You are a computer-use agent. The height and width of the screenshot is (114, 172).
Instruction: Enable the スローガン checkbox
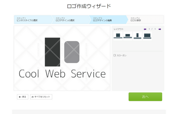(114, 55)
